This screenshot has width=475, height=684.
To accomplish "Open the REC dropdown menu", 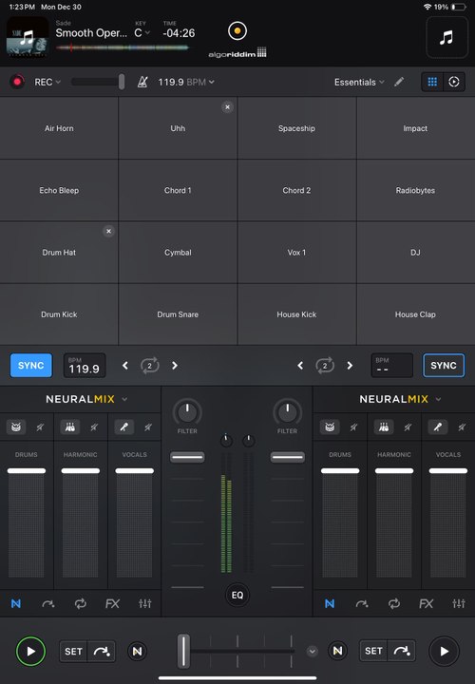I will 47,82.
